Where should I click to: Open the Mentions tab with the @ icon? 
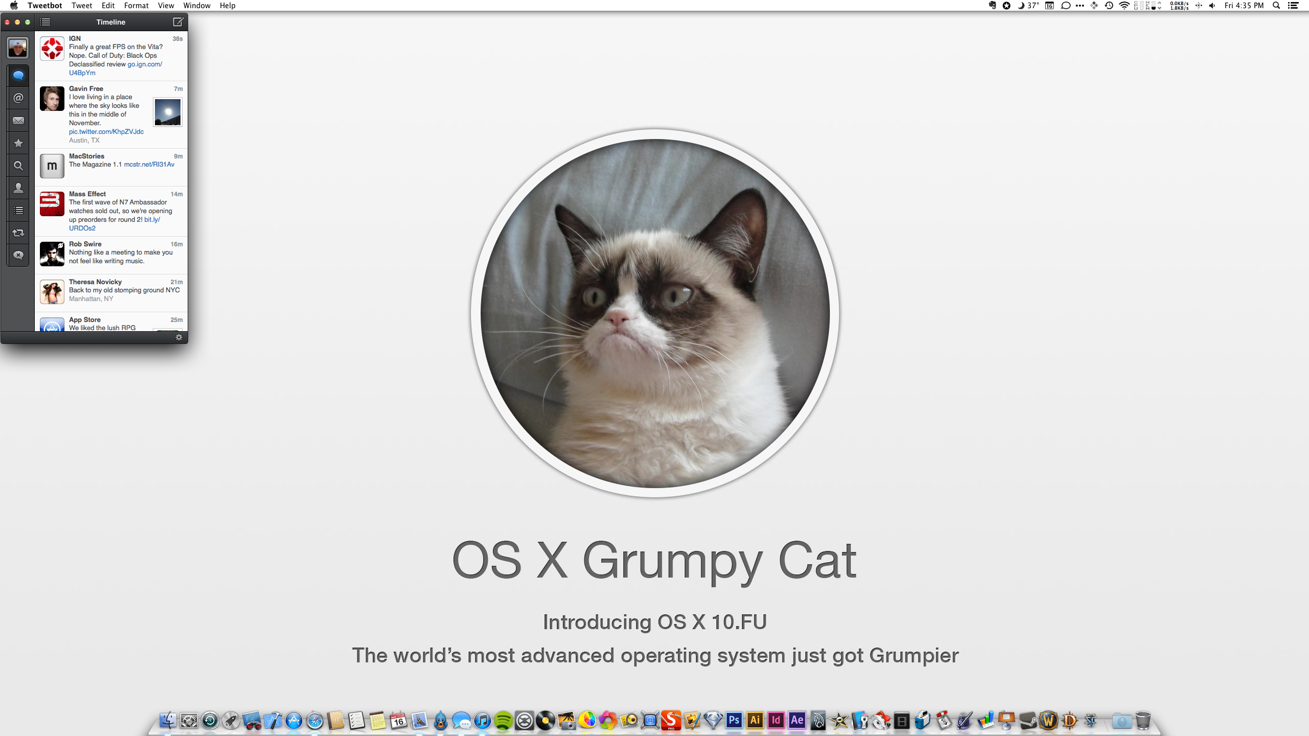(18, 98)
